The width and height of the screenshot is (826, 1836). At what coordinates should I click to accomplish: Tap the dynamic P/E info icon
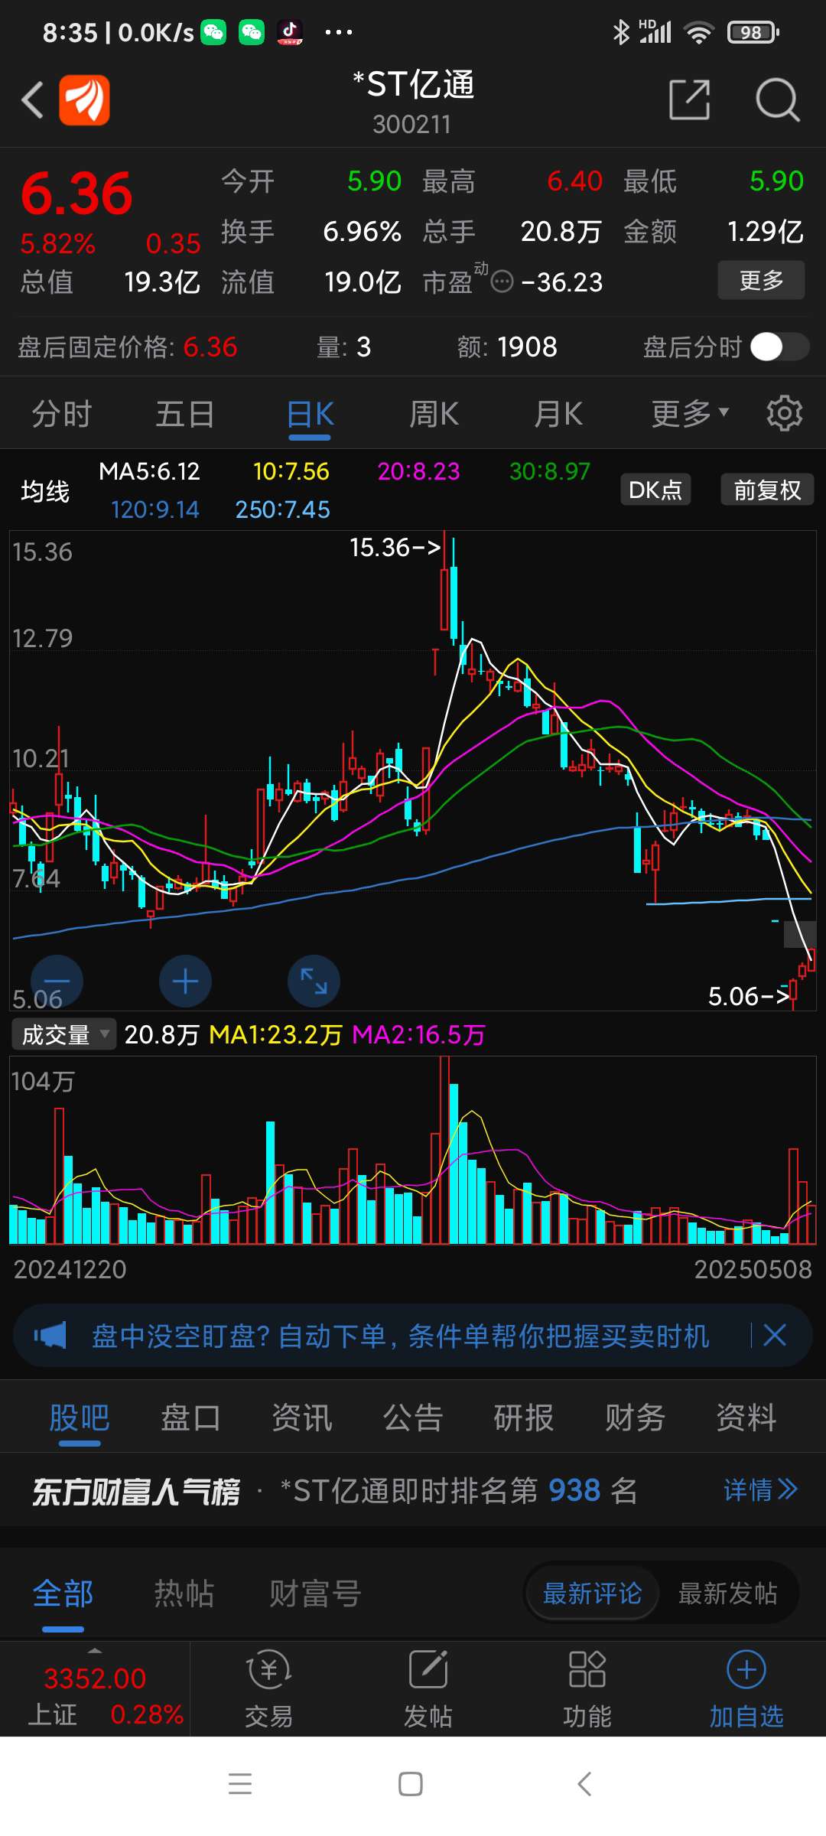point(502,282)
